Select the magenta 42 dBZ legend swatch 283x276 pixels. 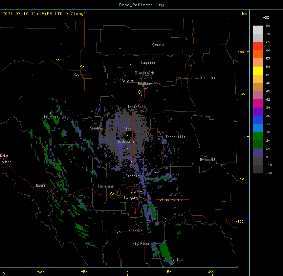[258, 103]
